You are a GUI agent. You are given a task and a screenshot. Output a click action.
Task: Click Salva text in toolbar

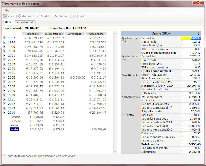tap(11, 16)
